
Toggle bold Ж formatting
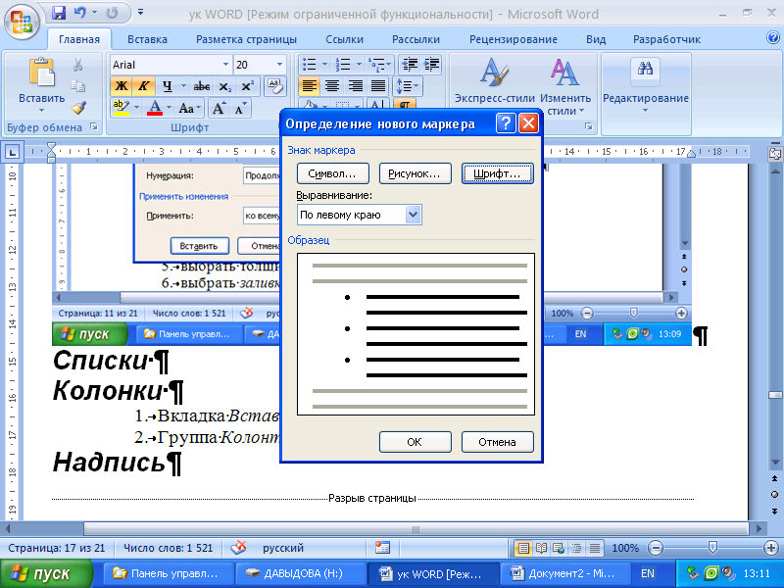click(121, 86)
